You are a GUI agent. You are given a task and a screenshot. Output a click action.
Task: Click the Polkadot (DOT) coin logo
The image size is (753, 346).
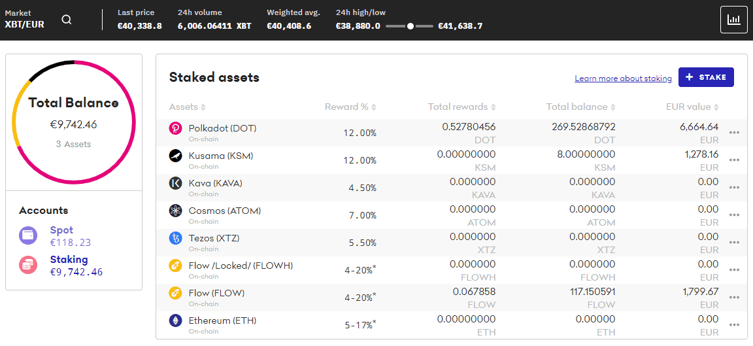(175, 128)
